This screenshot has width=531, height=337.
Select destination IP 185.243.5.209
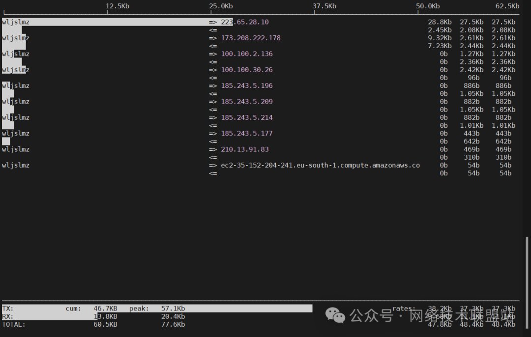246,102
